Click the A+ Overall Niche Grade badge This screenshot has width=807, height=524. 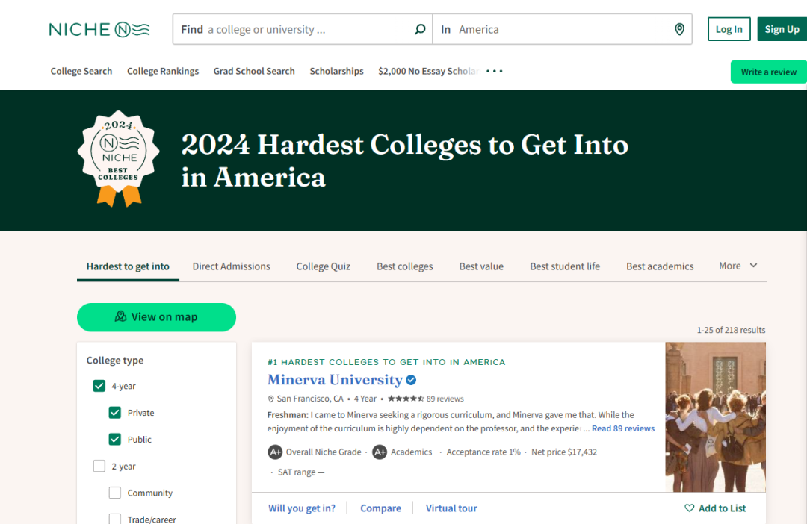pos(275,452)
